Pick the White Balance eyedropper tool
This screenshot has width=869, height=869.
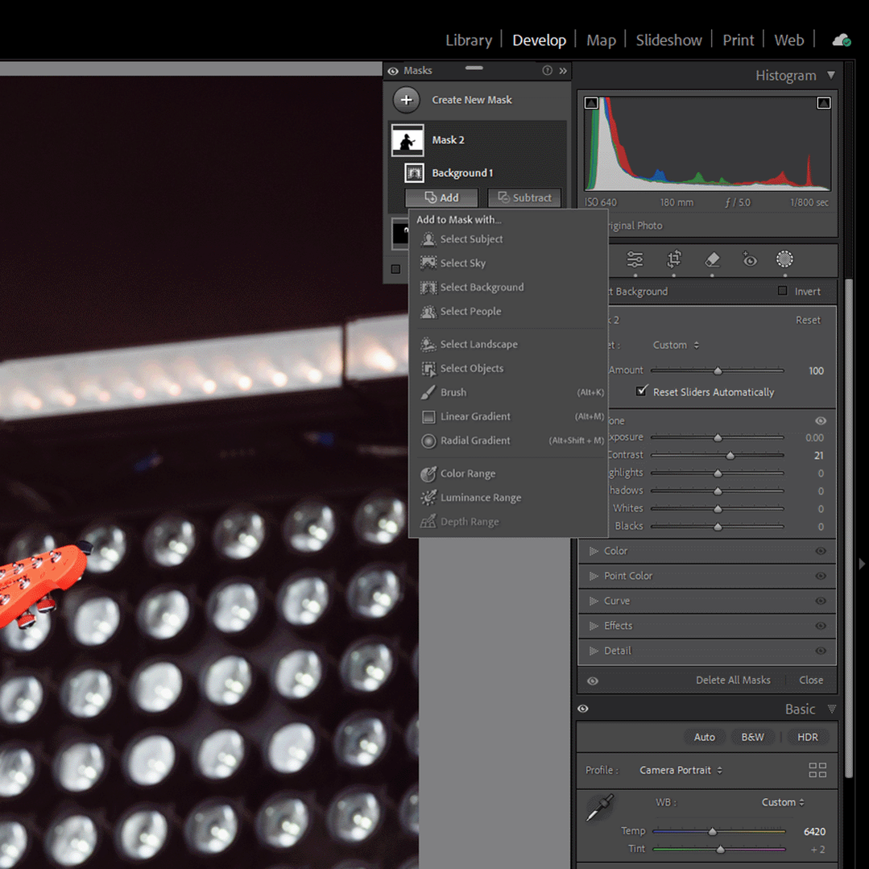[600, 808]
